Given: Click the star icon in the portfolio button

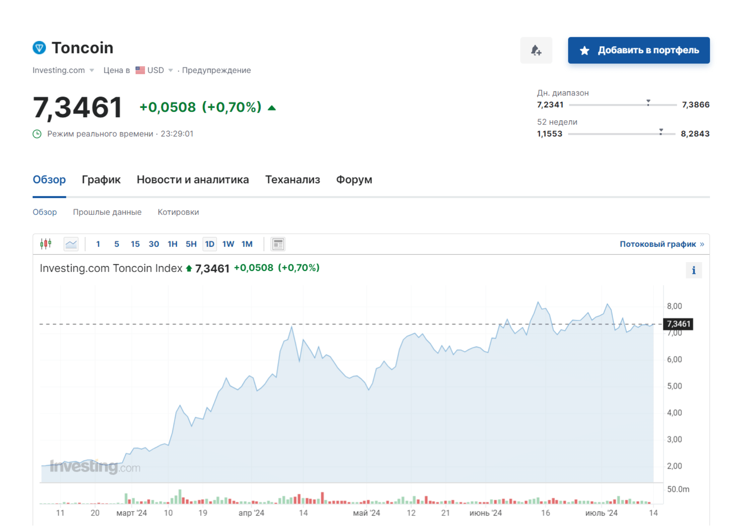Looking at the screenshot, I should coord(584,50).
